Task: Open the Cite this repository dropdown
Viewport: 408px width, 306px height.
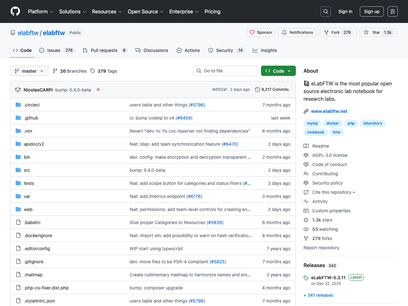Action: (329, 192)
